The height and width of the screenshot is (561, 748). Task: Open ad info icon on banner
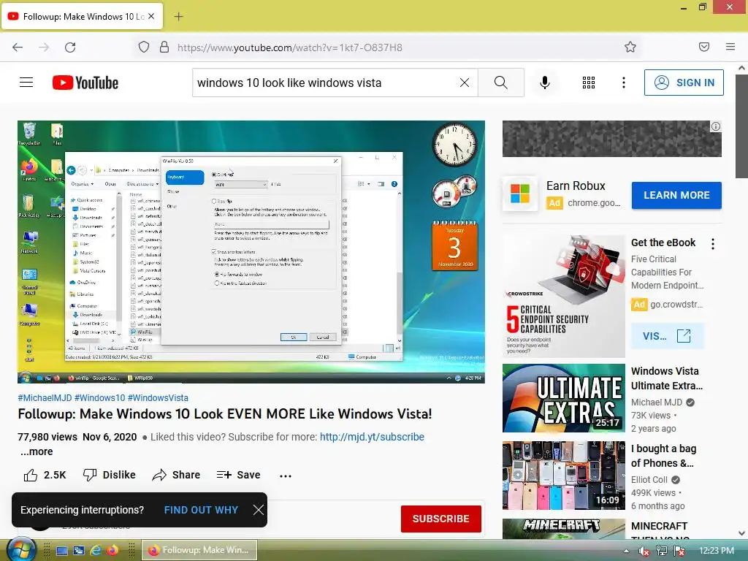716,126
